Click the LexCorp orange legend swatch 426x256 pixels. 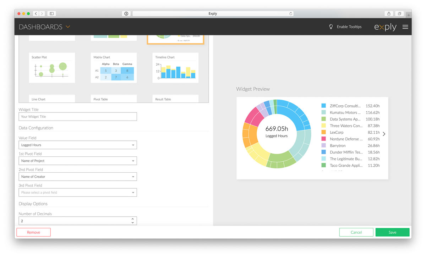pyautogui.click(x=323, y=132)
